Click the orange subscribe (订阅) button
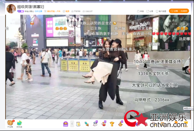 [x=179, y=11]
